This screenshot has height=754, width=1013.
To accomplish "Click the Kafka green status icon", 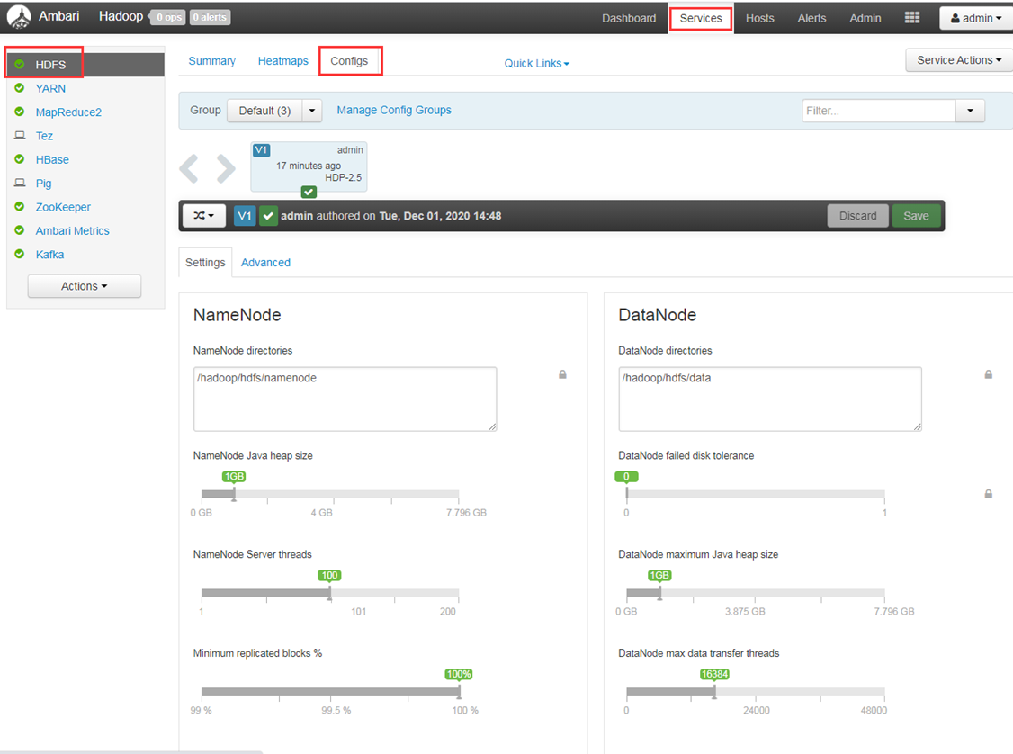I will click(20, 254).
